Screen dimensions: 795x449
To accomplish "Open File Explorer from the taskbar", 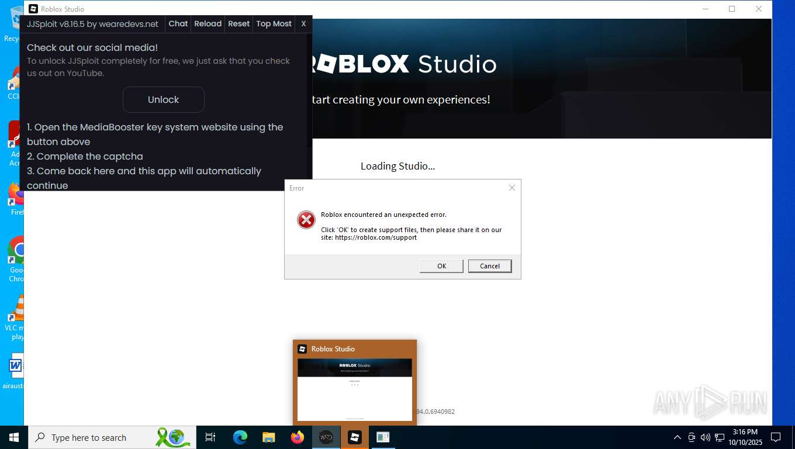I will (269, 437).
